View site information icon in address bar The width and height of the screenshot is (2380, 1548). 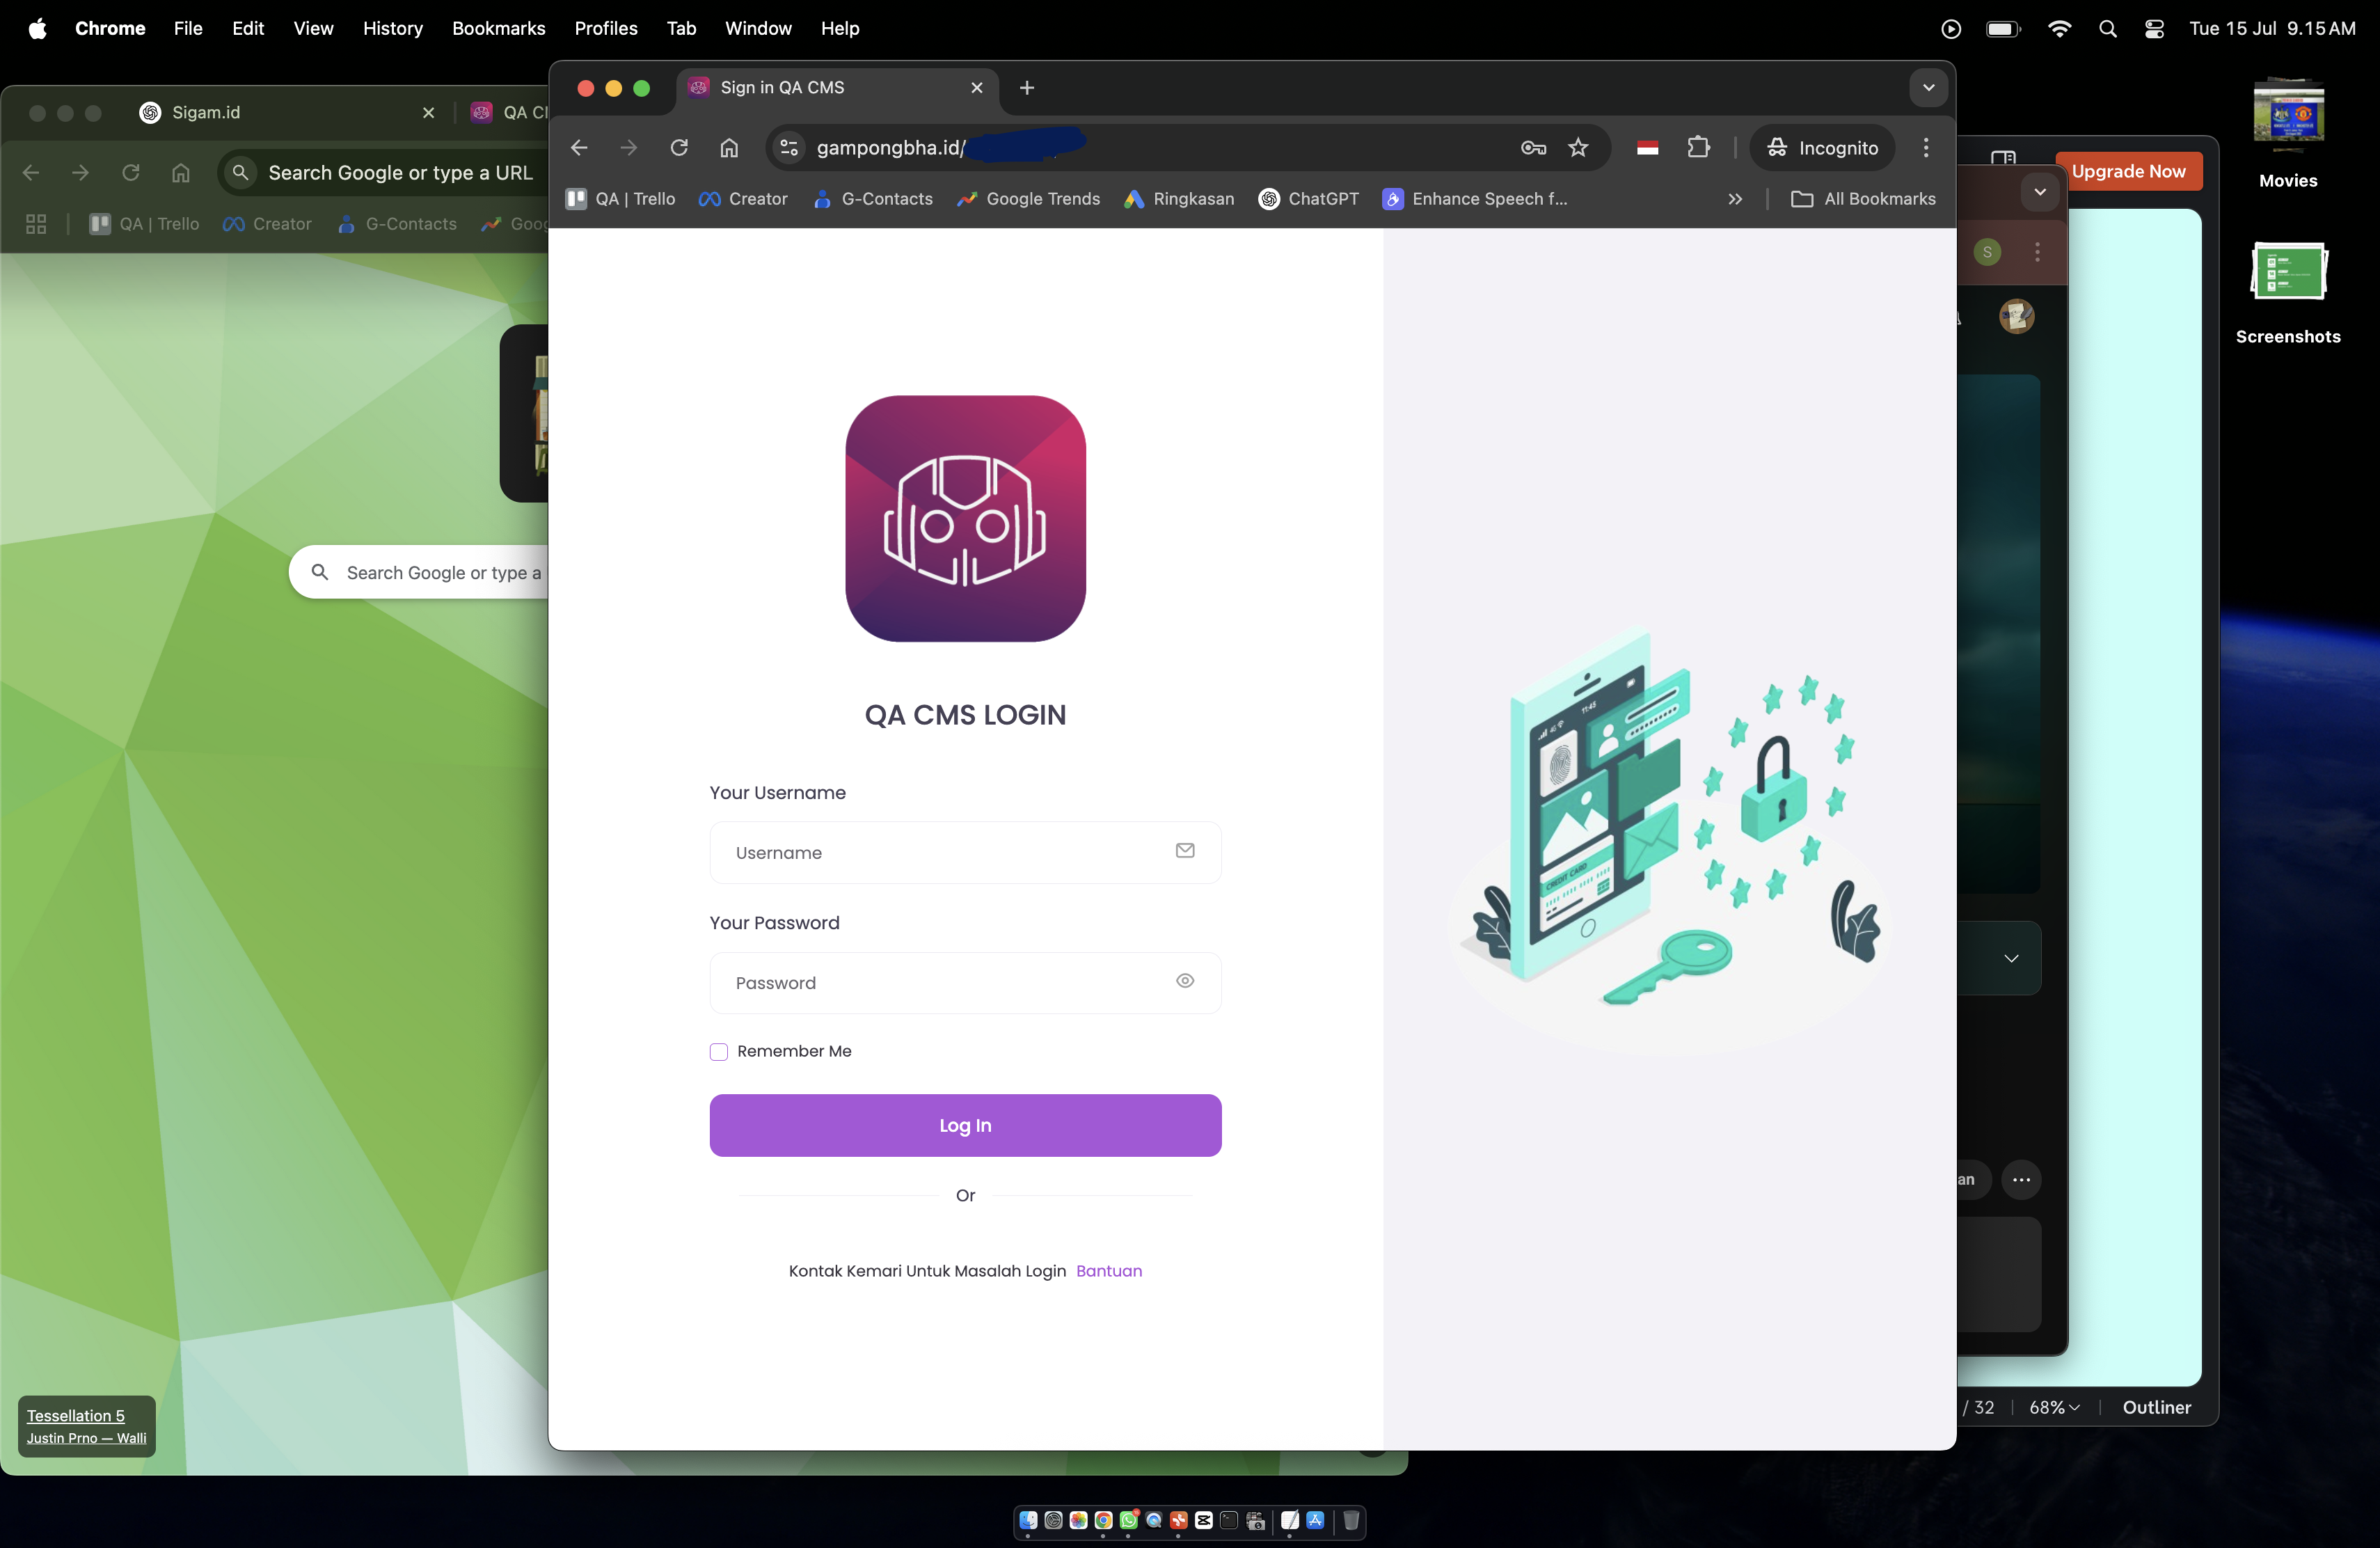789,148
